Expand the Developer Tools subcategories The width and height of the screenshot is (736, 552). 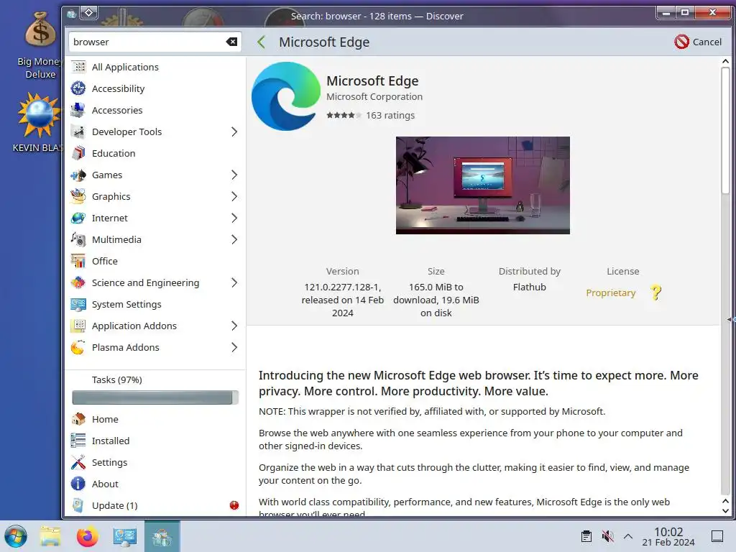pos(234,132)
